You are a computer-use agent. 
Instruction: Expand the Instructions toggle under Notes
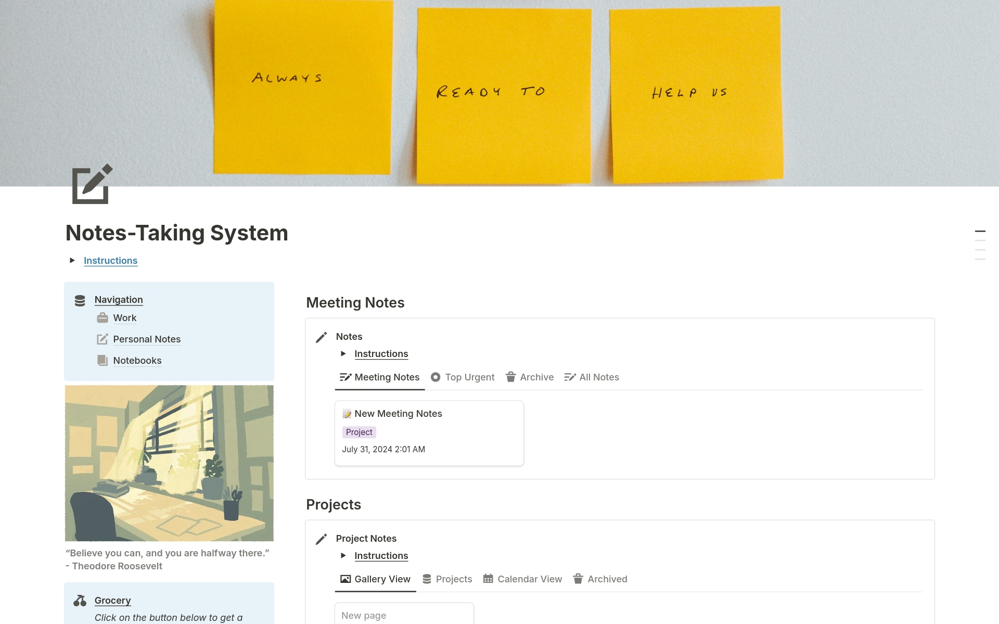(343, 354)
